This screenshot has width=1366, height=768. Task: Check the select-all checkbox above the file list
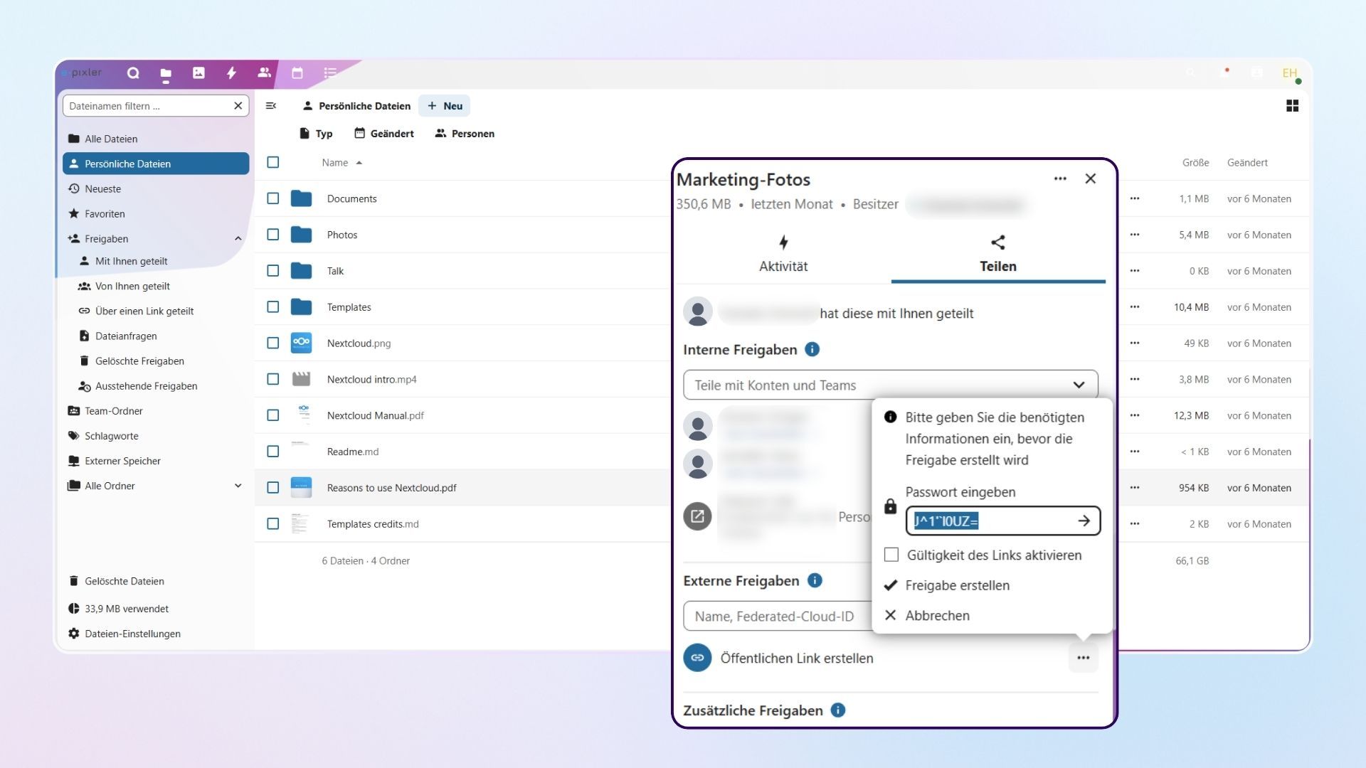click(273, 162)
